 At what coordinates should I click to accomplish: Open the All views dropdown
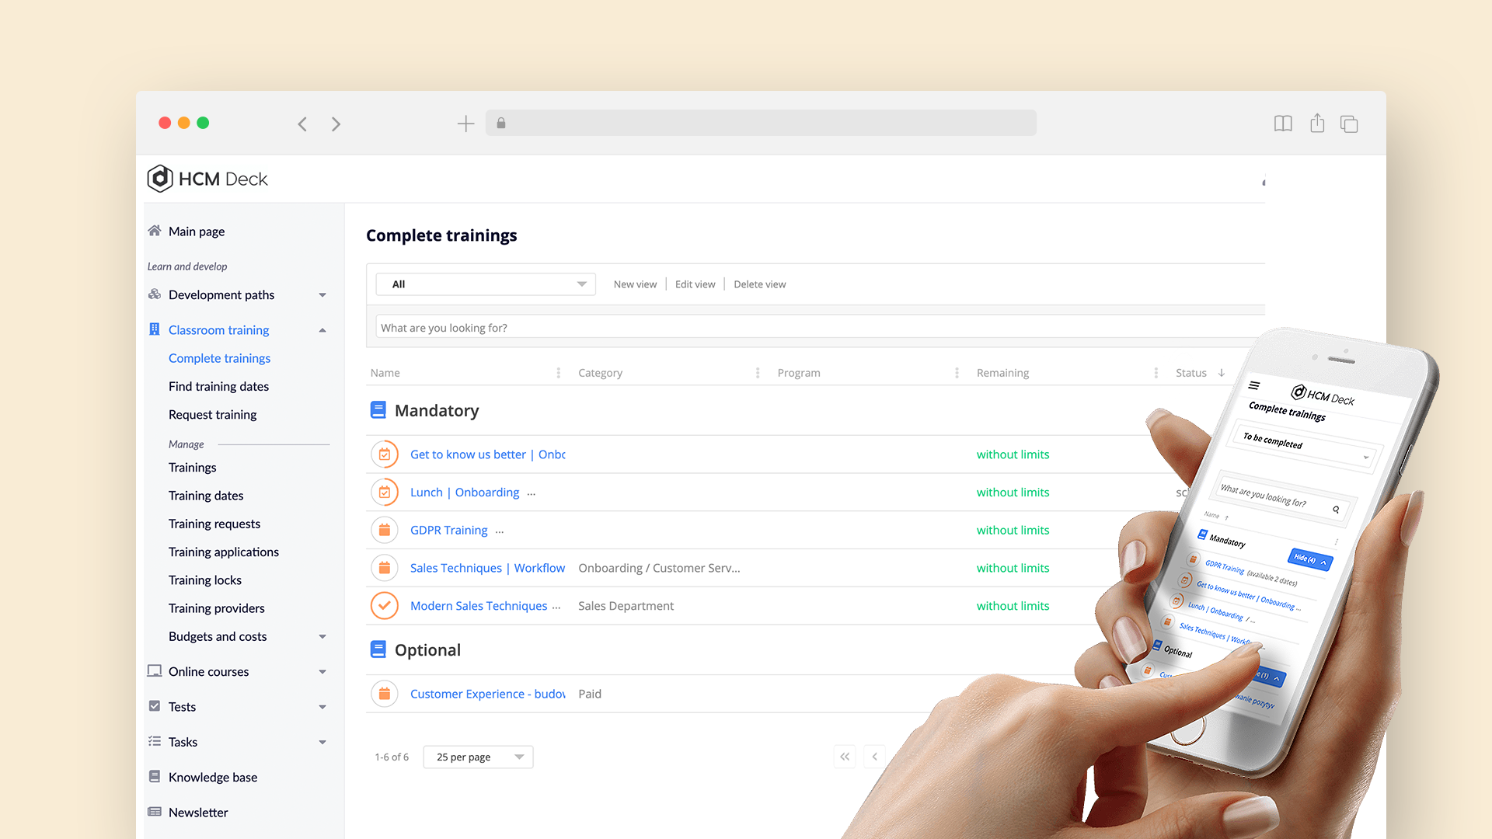pyautogui.click(x=486, y=284)
